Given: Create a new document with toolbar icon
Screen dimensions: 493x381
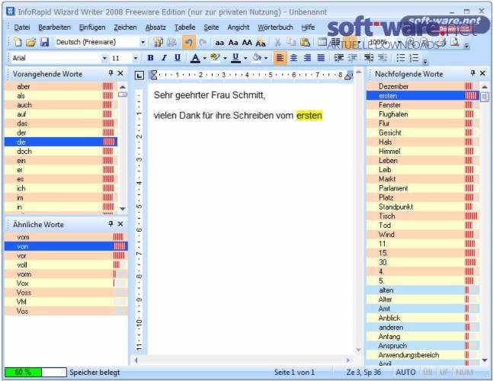Looking at the screenshot, I should (18, 42).
